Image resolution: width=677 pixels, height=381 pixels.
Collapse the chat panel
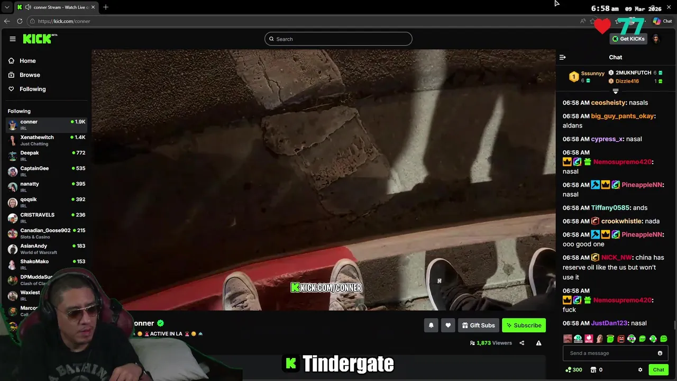[563, 57]
